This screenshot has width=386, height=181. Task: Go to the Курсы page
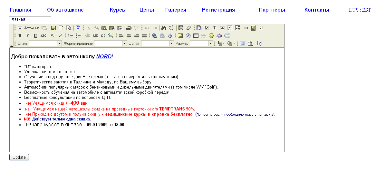tap(118, 10)
